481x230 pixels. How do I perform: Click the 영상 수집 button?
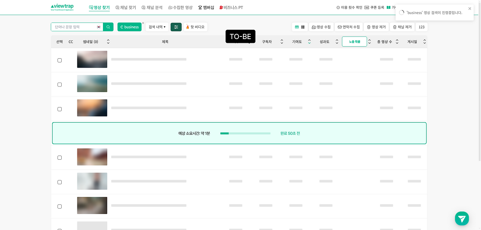(x=321, y=27)
